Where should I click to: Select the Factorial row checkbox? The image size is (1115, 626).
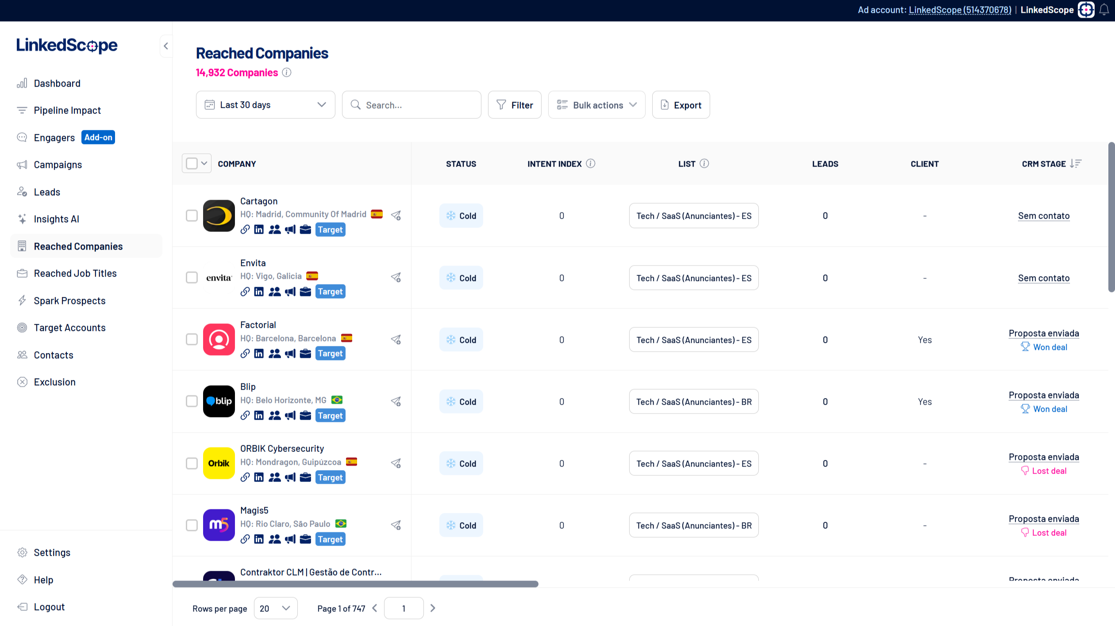click(x=192, y=339)
